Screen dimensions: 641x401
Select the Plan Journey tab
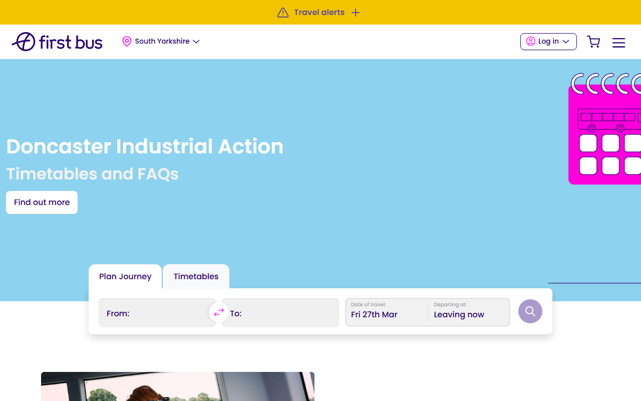(125, 276)
